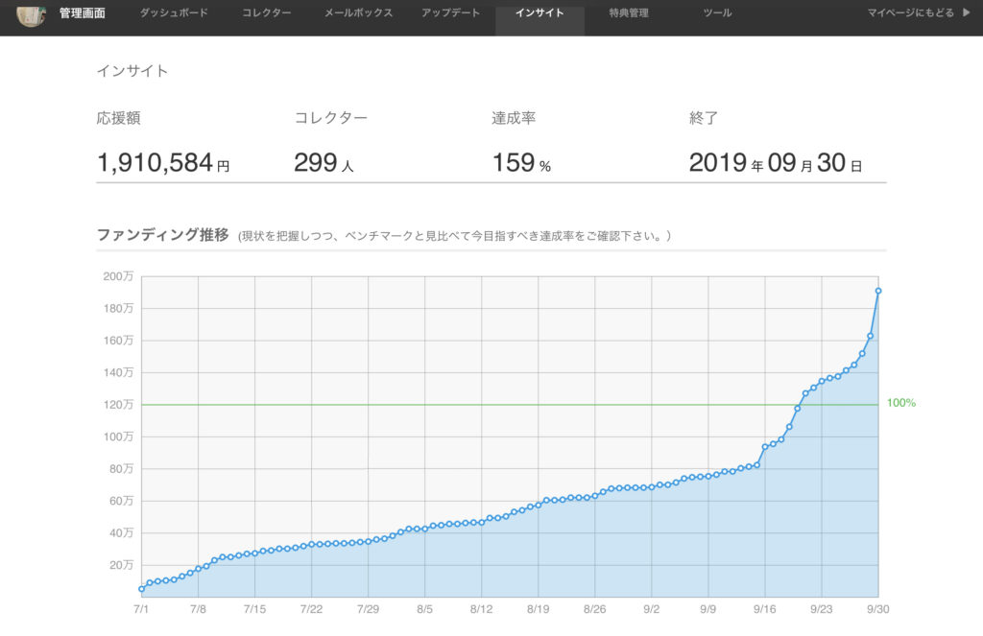Open the 管理画面 home link
The height and width of the screenshot is (636, 983).
coord(83,13)
